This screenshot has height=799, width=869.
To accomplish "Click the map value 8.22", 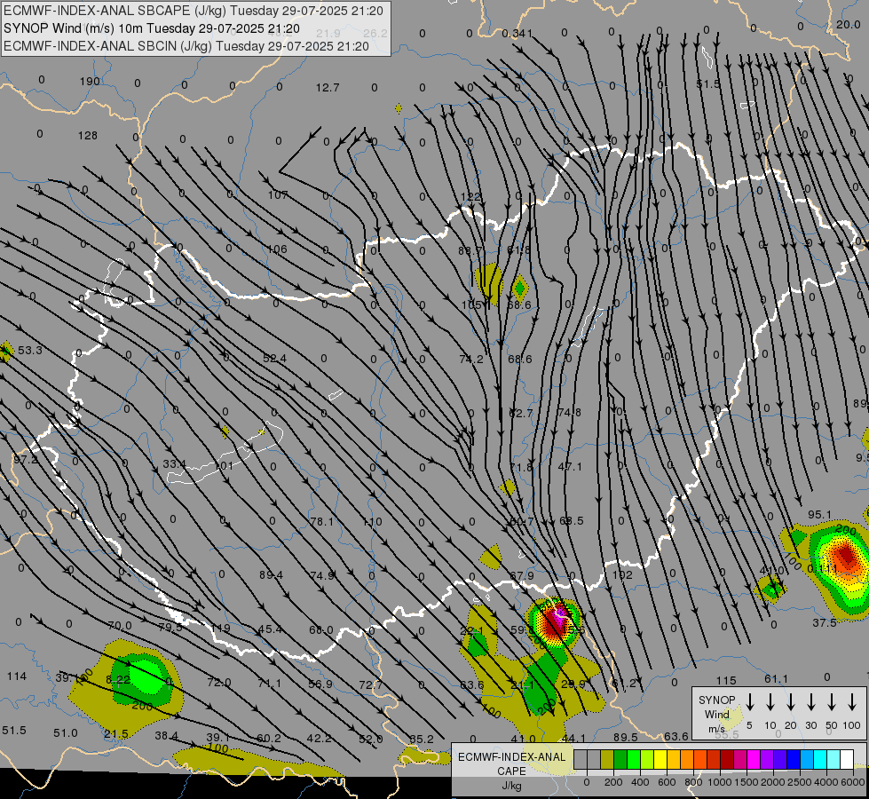I will click(x=118, y=680).
